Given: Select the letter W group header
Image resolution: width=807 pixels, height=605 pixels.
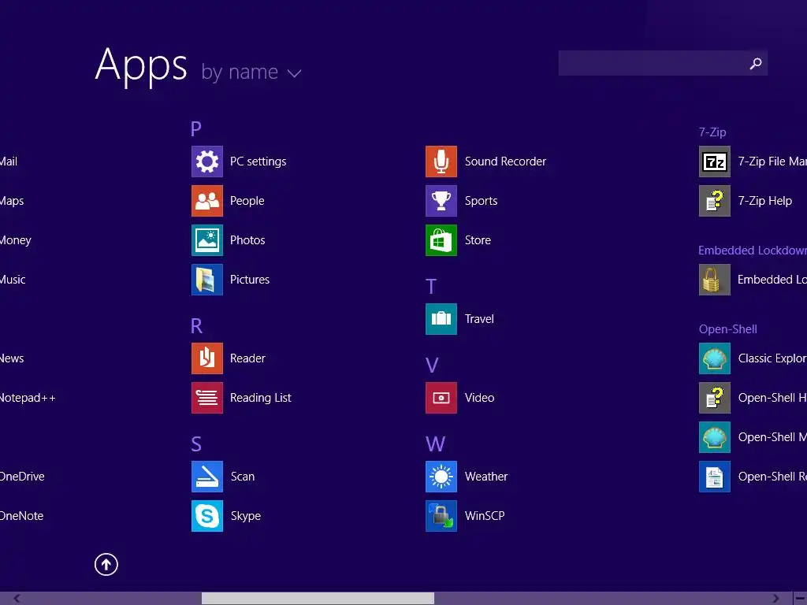Looking at the screenshot, I should click(x=435, y=444).
